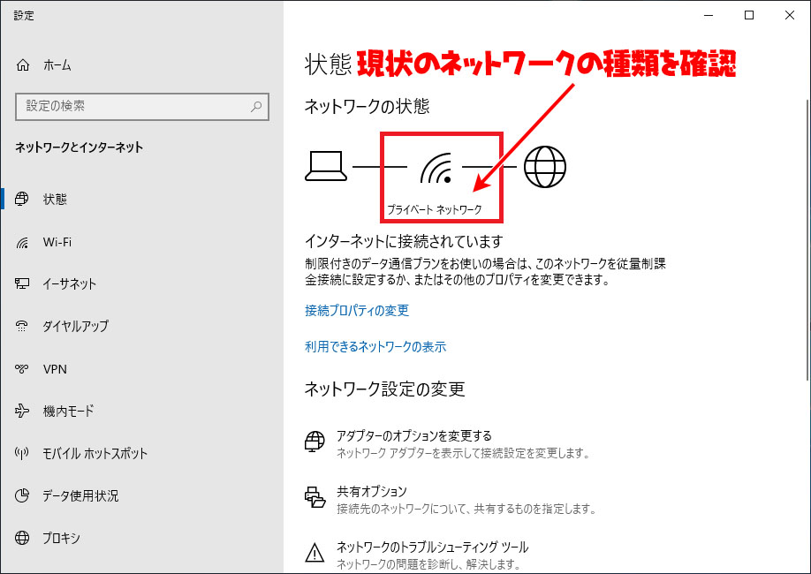
Task: Launch ネットワークのトラブルシューティング ツール
Action: (417, 555)
